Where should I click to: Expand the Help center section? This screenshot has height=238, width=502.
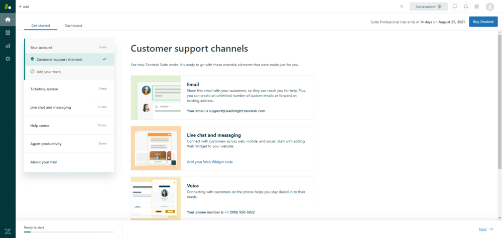pos(68,126)
